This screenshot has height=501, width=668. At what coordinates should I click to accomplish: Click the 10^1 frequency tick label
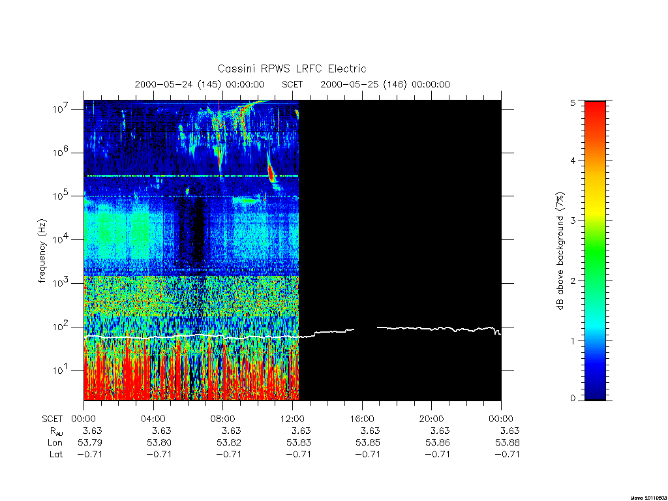pyautogui.click(x=61, y=369)
